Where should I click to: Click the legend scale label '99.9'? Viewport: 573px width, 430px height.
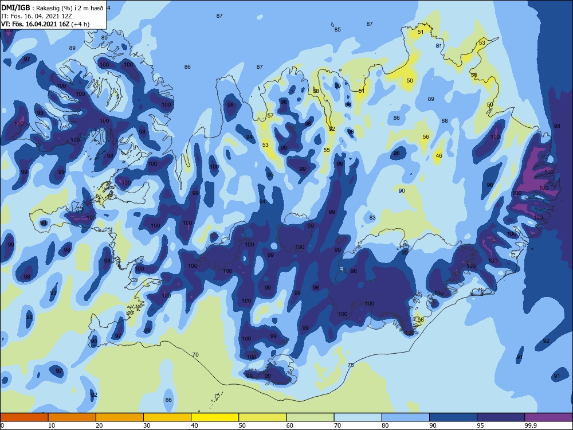click(531, 425)
